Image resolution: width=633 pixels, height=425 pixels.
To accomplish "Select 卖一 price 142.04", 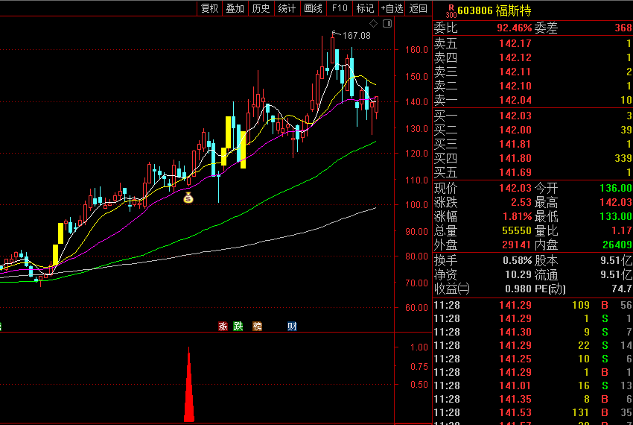I will 515,100.
